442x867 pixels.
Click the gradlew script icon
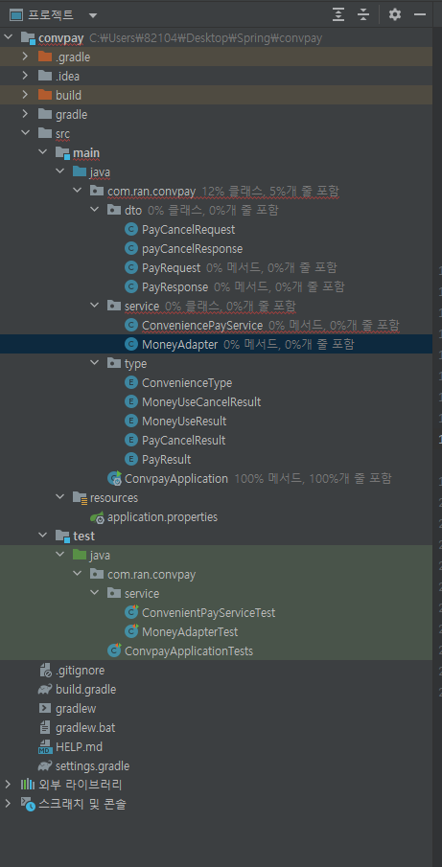(45, 708)
